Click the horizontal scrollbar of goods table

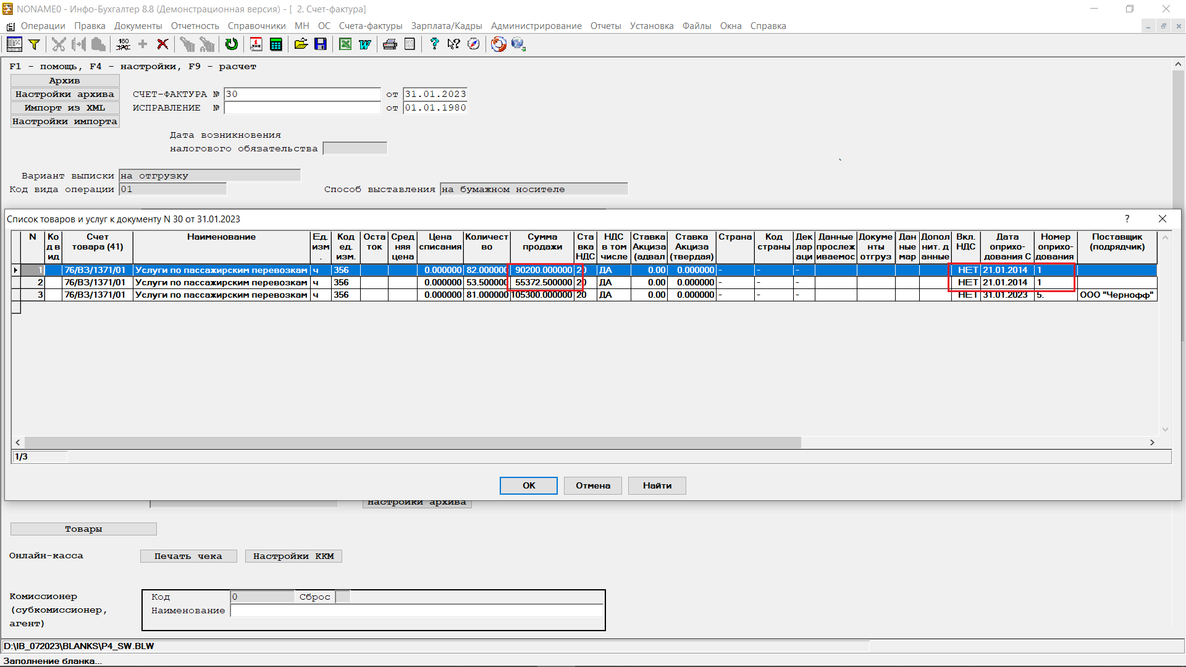(x=413, y=442)
